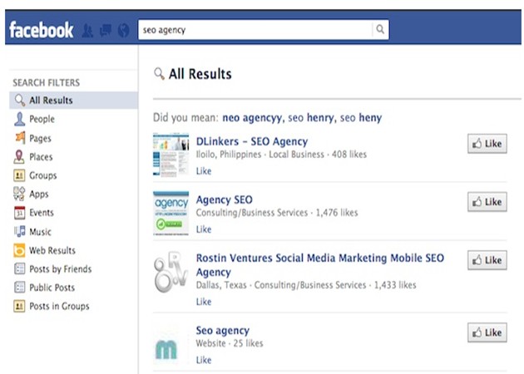Open the notifications globe icon
This screenshot has height=374, width=524.
(124, 31)
